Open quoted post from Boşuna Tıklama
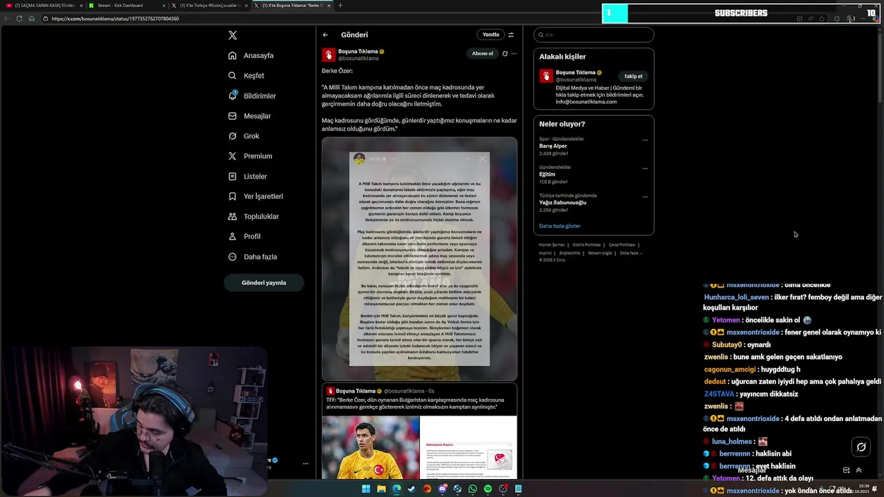 point(419,432)
